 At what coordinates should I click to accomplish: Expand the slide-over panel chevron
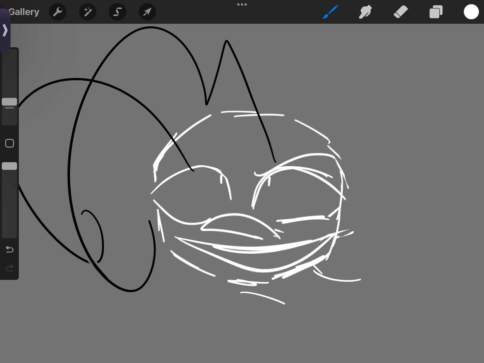click(x=5, y=30)
